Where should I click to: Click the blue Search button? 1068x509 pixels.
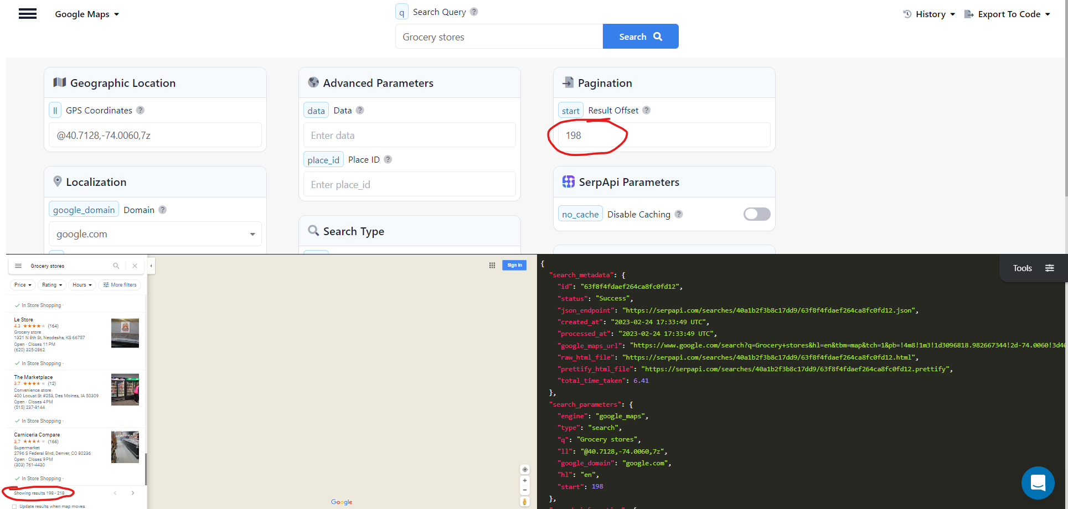[x=640, y=36]
